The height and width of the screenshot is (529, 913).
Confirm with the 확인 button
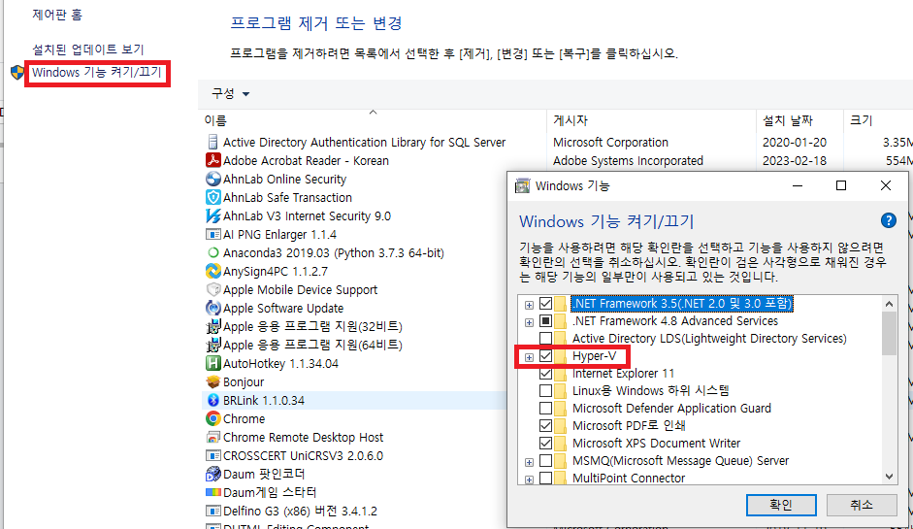pyautogui.click(x=781, y=505)
